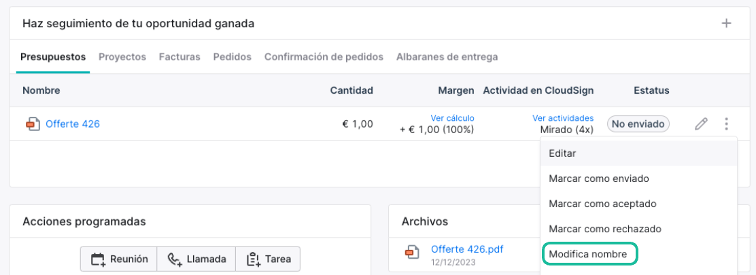The width and height of the screenshot is (756, 275).
Task: Select the Confirmación de pedidos tab
Action: click(x=324, y=57)
